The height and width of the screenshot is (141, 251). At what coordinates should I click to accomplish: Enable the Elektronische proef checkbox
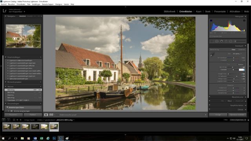coord(58,115)
